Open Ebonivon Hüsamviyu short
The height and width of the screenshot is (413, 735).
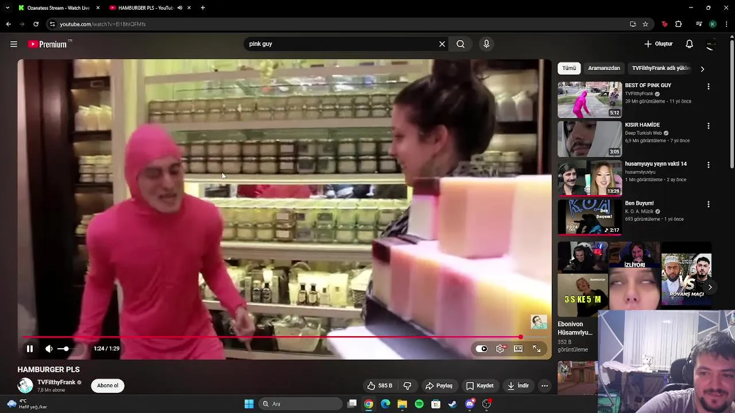coord(583,279)
